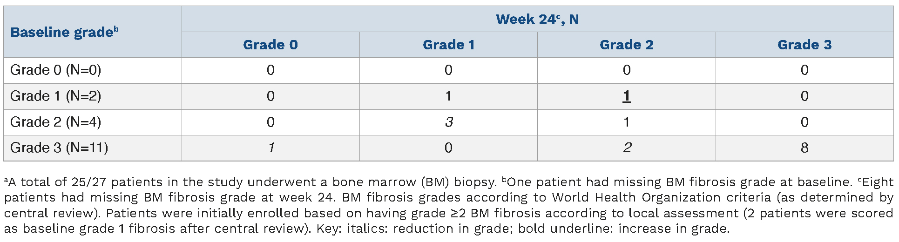Click Grade 3 column cell in Grade 0 (N=0) row
Image resolution: width=899 pixels, height=242 pixels.
(x=804, y=70)
